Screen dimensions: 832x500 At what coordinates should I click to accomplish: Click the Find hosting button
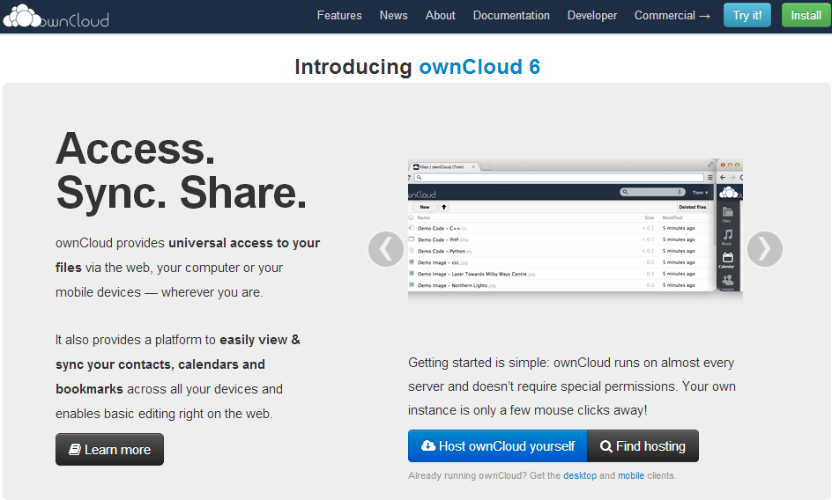click(643, 446)
